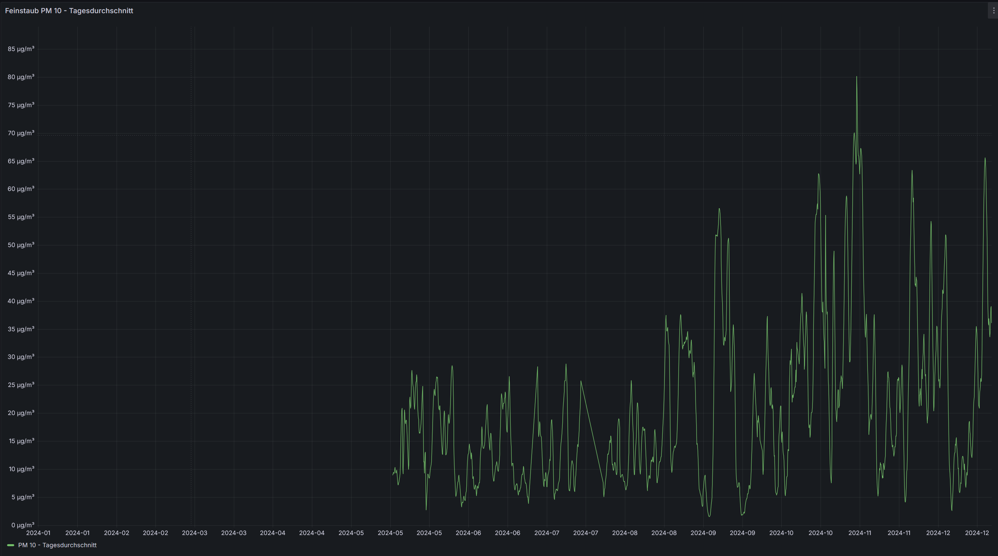The image size is (998, 556).
Task: Open the panel menu three-dot icon
Action: (993, 11)
